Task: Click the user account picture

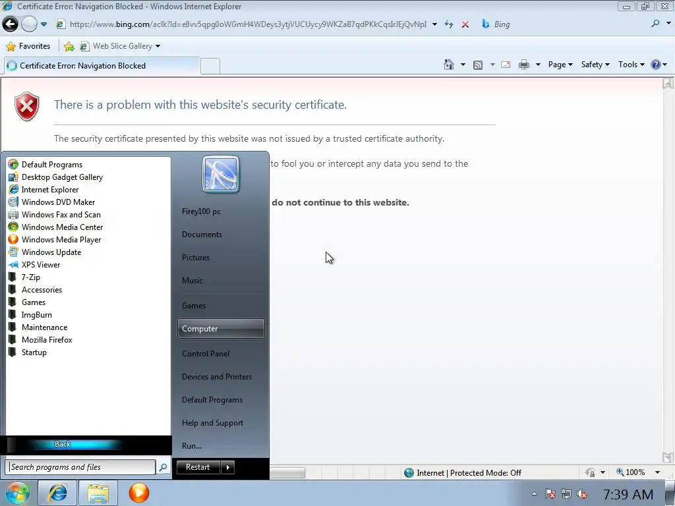Action: (221, 174)
